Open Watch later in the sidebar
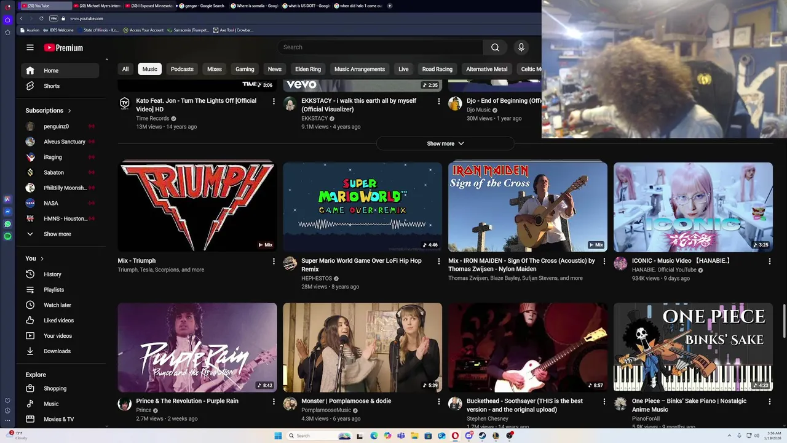The image size is (787, 443). click(60, 305)
